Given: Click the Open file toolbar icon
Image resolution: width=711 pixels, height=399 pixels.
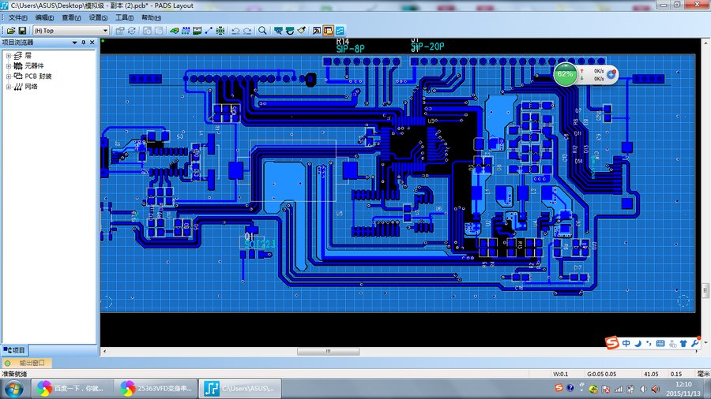Looking at the screenshot, I should (11, 31).
